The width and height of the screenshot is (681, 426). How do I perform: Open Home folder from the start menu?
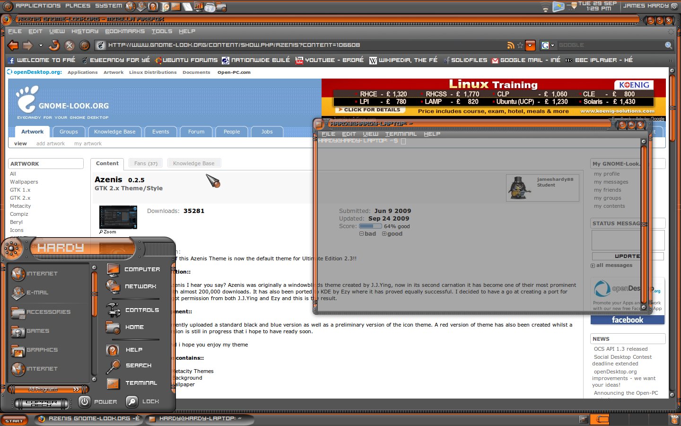click(125, 327)
